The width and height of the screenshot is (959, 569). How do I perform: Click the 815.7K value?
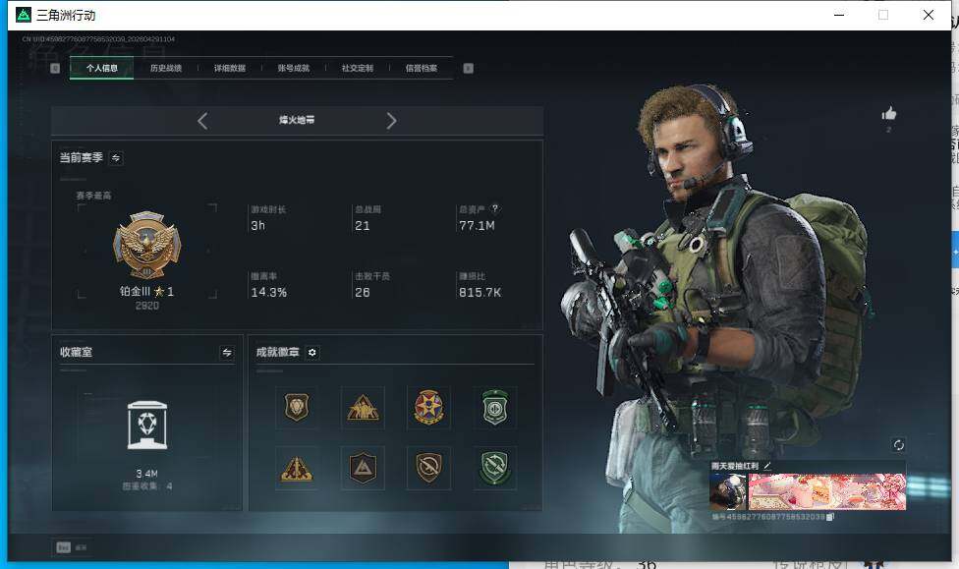pos(480,293)
